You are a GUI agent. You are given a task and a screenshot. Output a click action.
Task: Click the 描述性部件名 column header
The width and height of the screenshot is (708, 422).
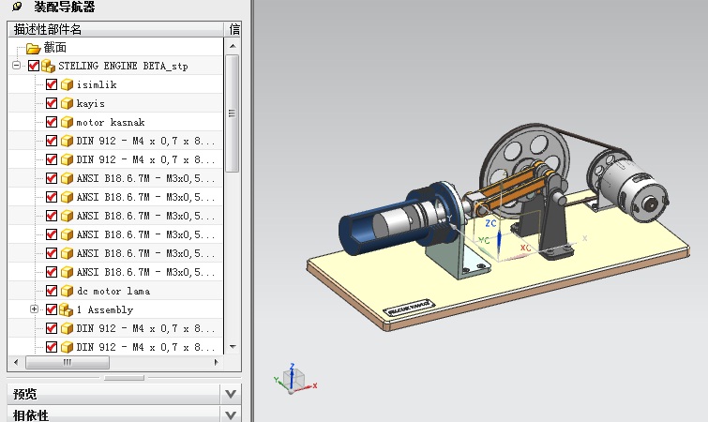click(115, 30)
